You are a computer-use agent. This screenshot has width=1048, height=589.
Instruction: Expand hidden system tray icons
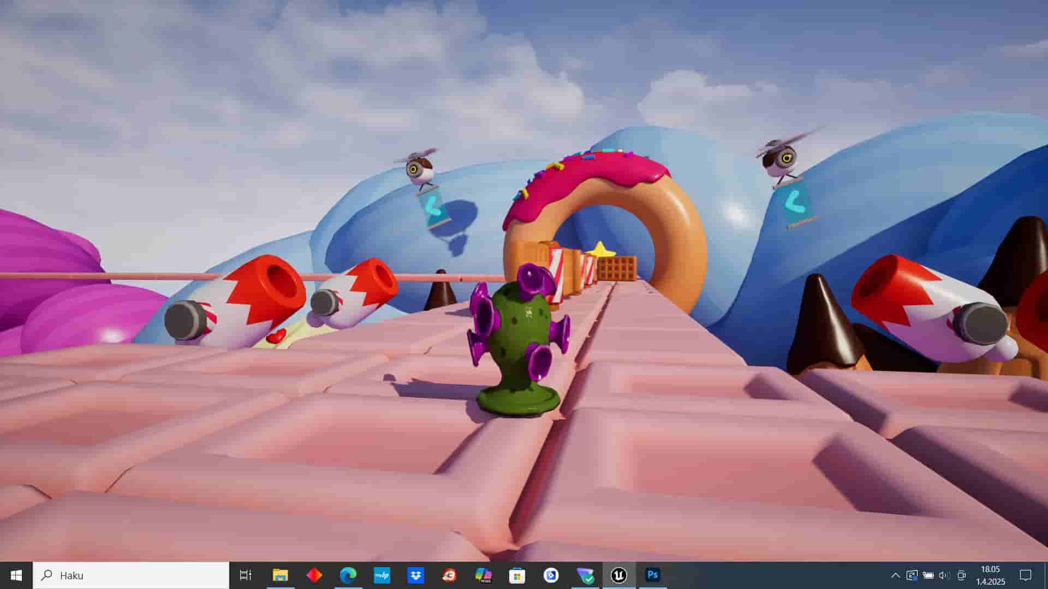(x=896, y=575)
